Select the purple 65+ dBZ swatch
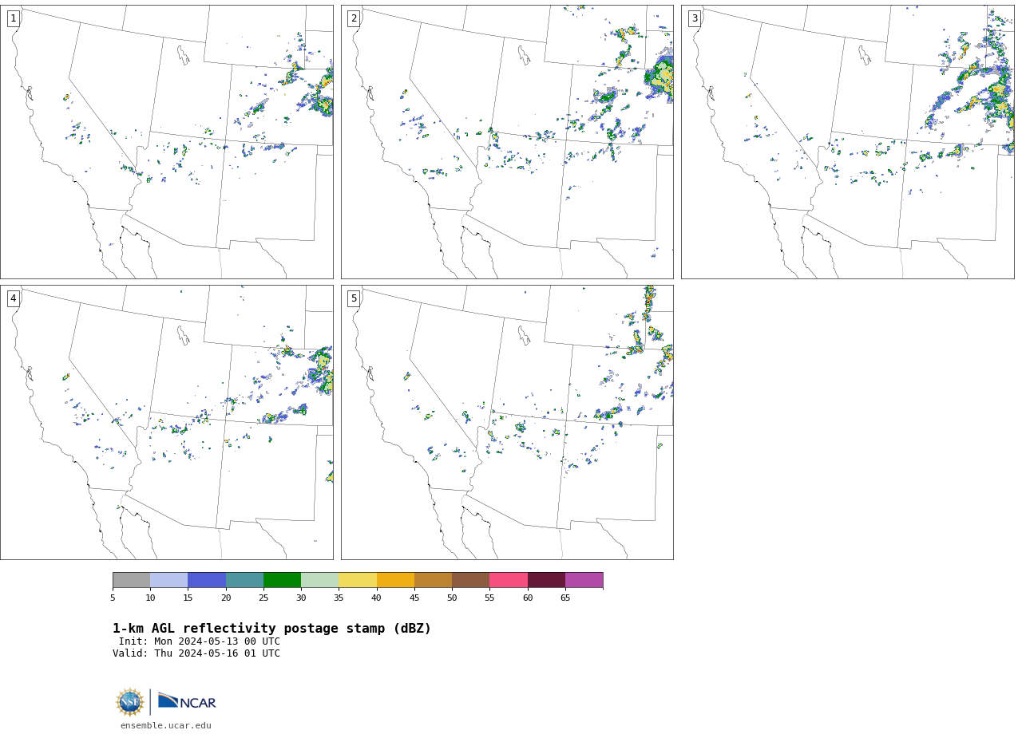Image resolution: width=1022 pixels, height=734 pixels. click(584, 580)
